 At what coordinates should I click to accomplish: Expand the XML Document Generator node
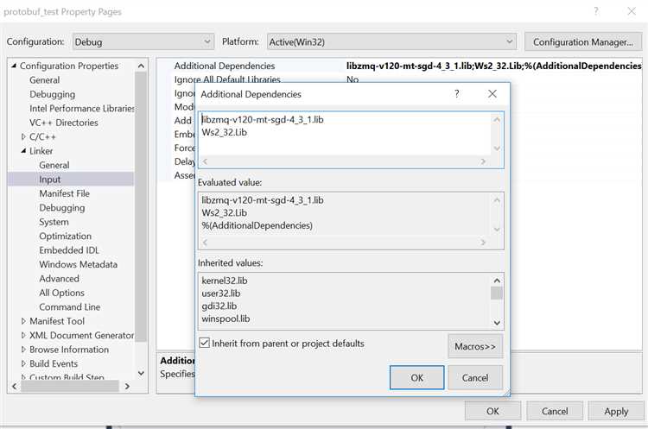(23, 335)
